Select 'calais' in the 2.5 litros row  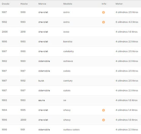[67, 71]
